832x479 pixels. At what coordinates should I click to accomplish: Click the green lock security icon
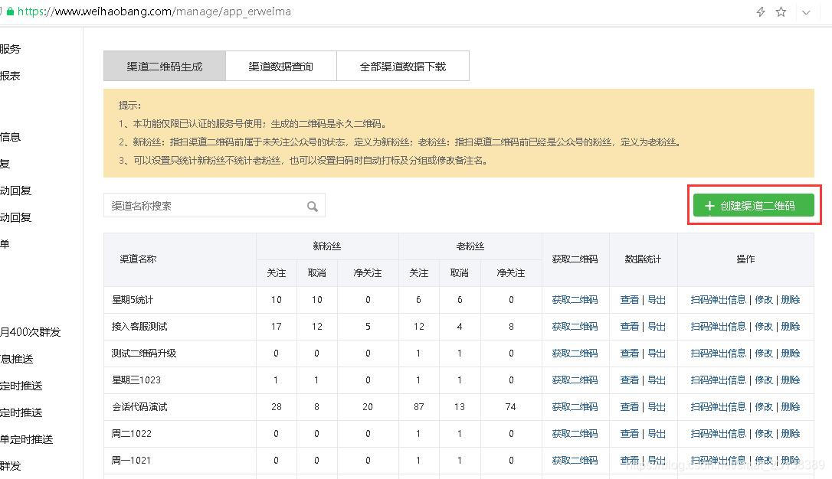pyautogui.click(x=10, y=11)
